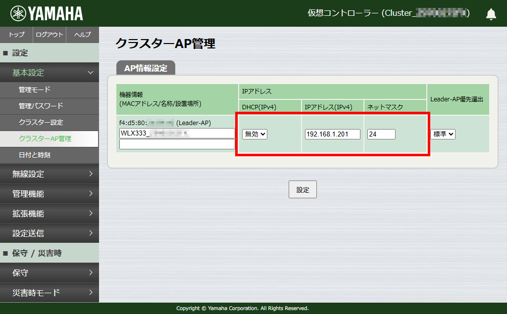This screenshot has width=507, height=314.
Task: Select クラスターAP管理 in the sidebar
Action: [49, 138]
